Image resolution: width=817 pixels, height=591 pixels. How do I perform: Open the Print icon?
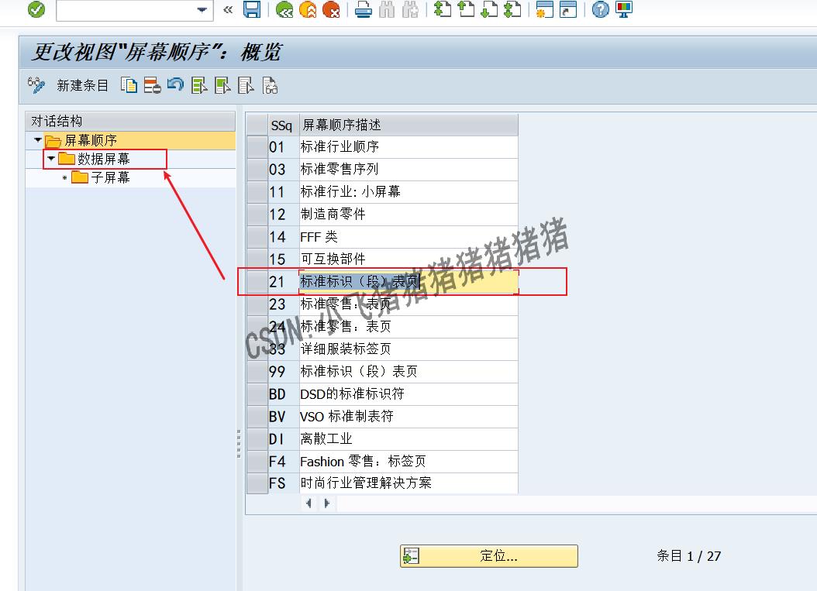[x=362, y=10]
